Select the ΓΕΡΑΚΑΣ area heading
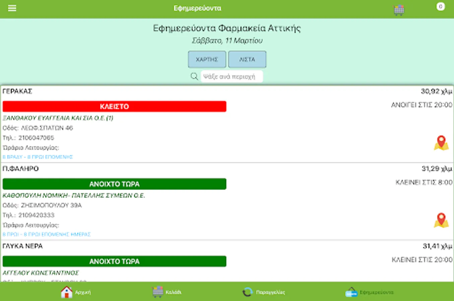Viewport: 454px width, 301px height. 17,91
